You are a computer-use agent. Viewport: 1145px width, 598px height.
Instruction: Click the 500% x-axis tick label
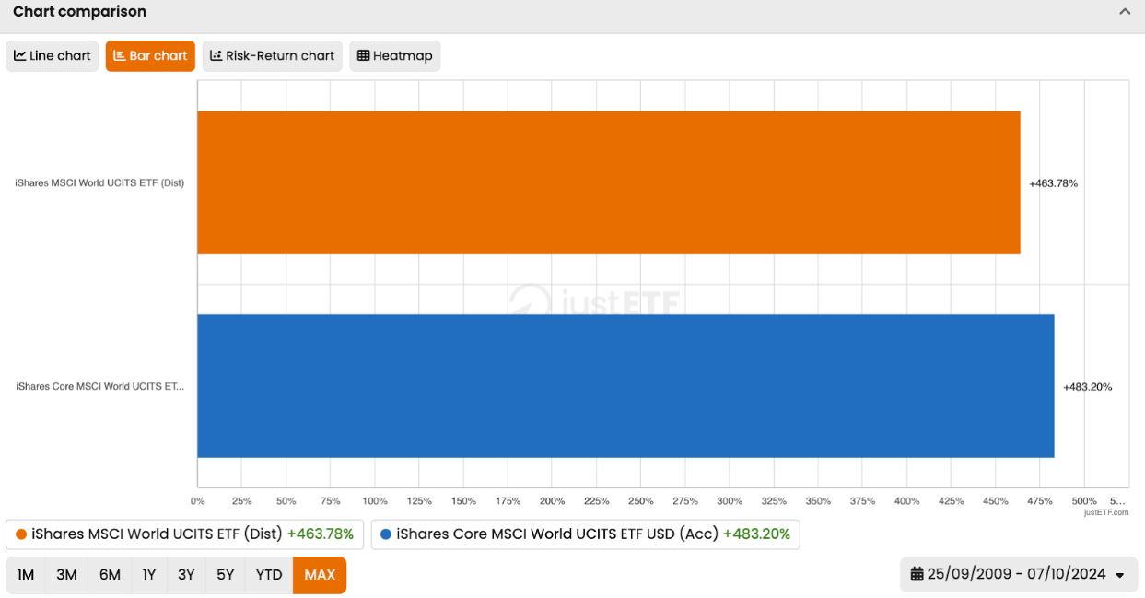(1084, 501)
